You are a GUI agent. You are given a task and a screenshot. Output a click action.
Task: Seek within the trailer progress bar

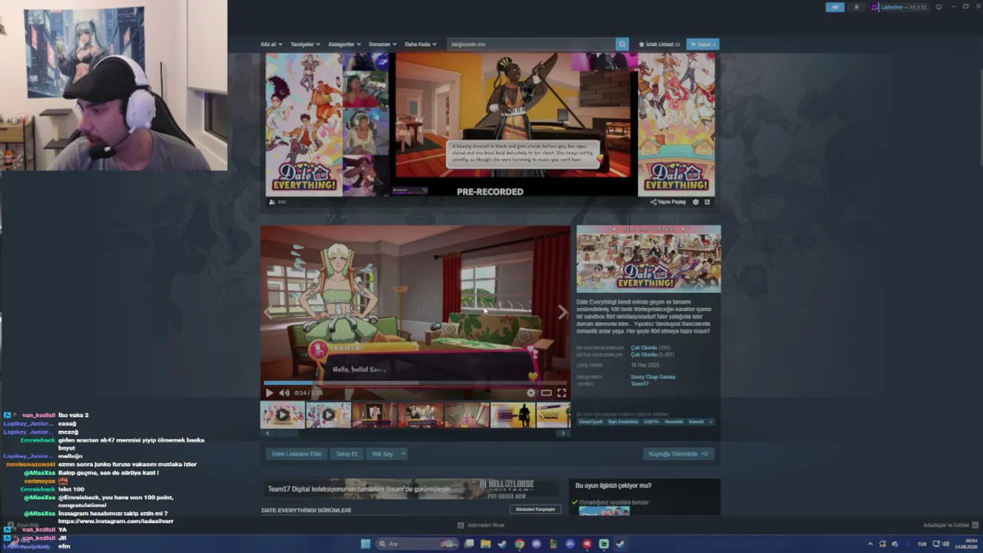pos(415,382)
